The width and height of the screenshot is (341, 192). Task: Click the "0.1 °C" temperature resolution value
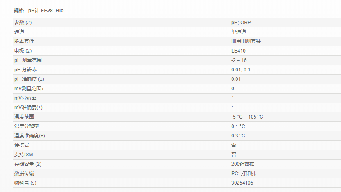[x=238, y=126]
